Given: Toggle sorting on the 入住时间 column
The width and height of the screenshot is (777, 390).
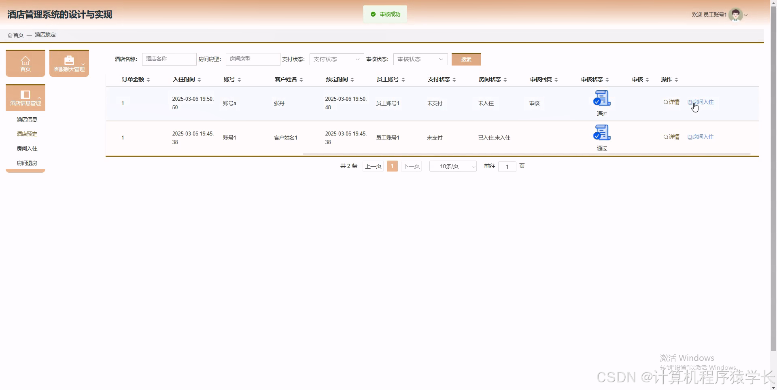Looking at the screenshot, I should coord(199,79).
